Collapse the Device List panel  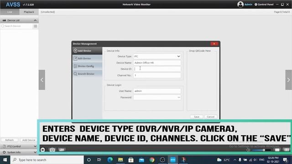click(x=35, y=20)
